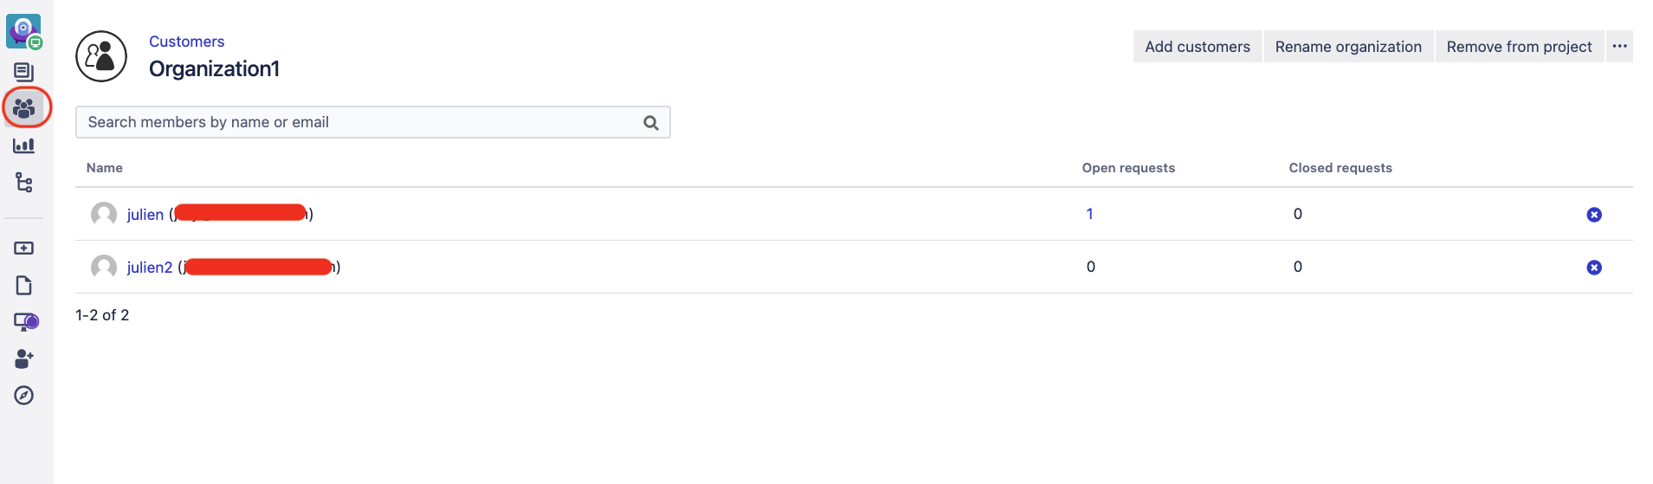
Task: Open the Queues icon in sidebar
Action: pos(24,72)
